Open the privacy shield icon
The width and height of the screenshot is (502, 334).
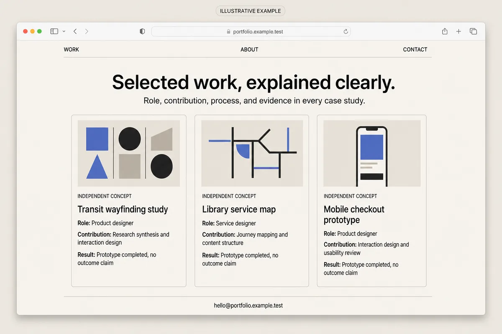pos(142,31)
